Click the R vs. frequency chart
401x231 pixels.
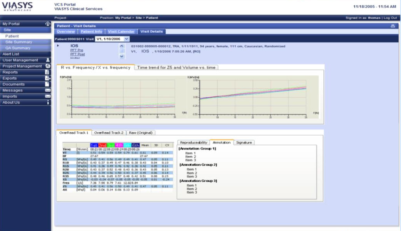123,97
